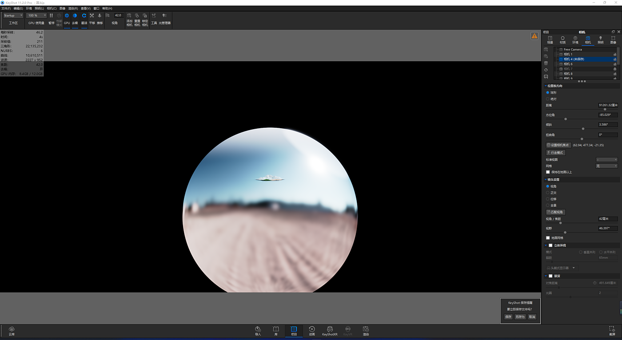
Task: Open the Startup workspace dropdown
Action: pyautogui.click(x=13, y=16)
